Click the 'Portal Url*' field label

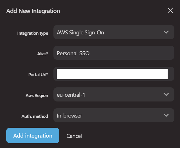[x=38, y=75]
